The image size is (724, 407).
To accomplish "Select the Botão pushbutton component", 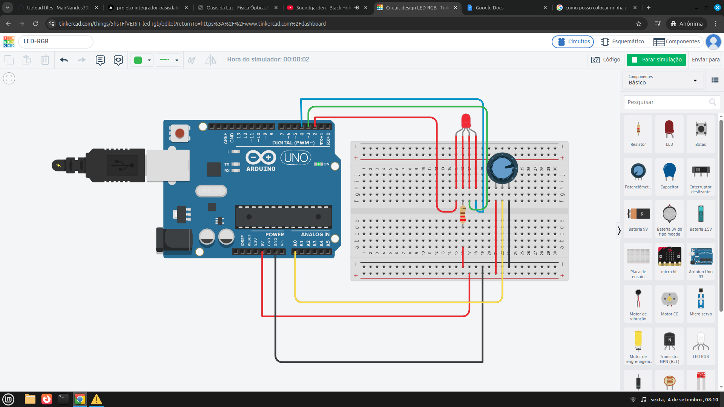I will [701, 134].
